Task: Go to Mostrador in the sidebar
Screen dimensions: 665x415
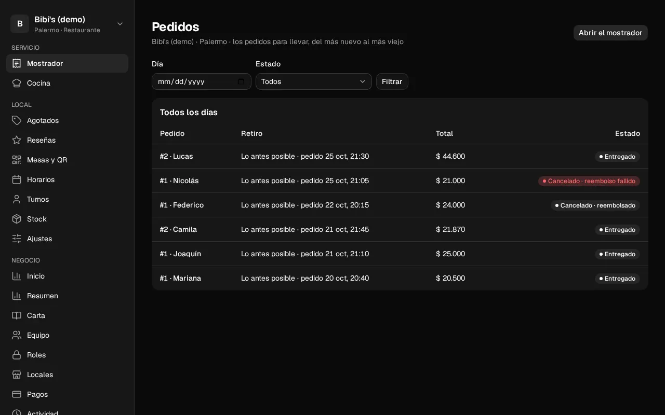Action: coord(67,63)
